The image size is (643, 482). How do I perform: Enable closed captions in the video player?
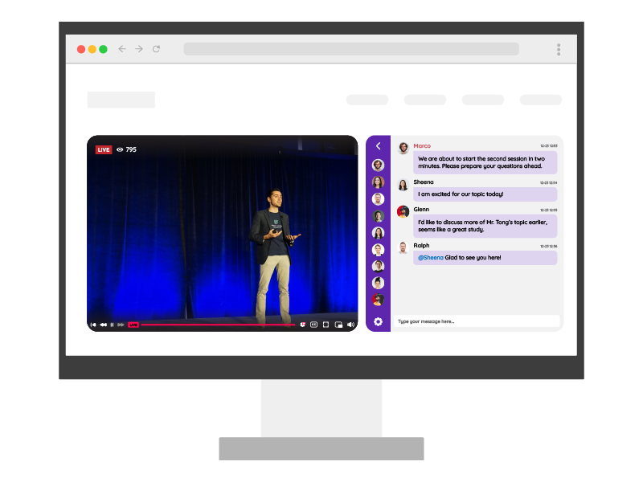(313, 325)
